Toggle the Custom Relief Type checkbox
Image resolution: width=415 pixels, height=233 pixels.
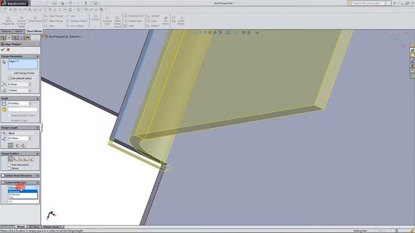[3, 183]
